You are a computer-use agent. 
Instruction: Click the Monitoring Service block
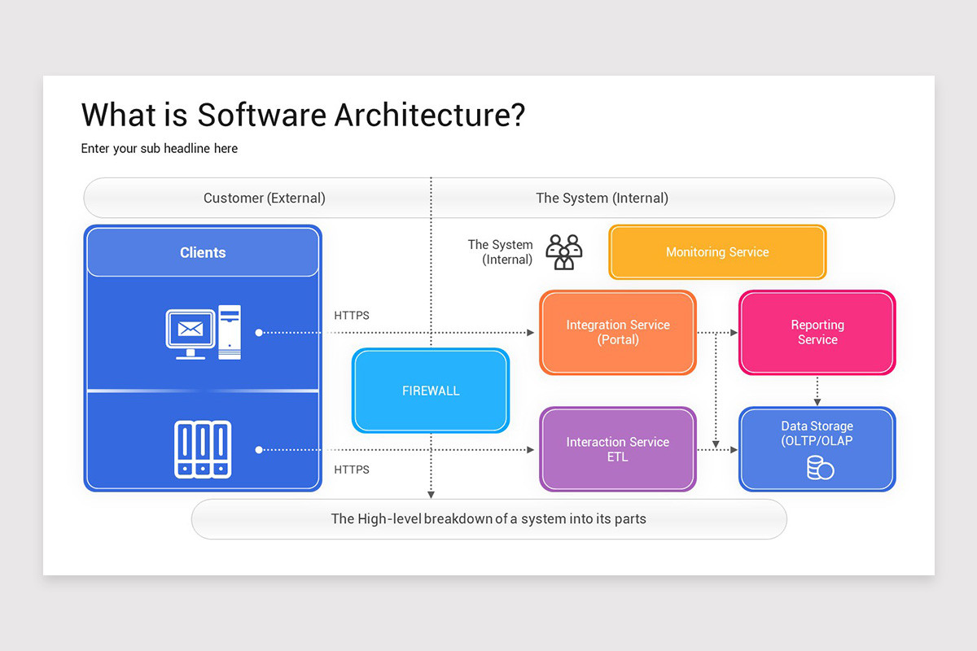click(716, 252)
